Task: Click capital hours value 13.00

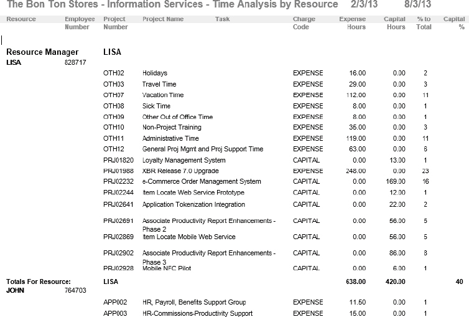Action: pyautogui.click(x=397, y=160)
